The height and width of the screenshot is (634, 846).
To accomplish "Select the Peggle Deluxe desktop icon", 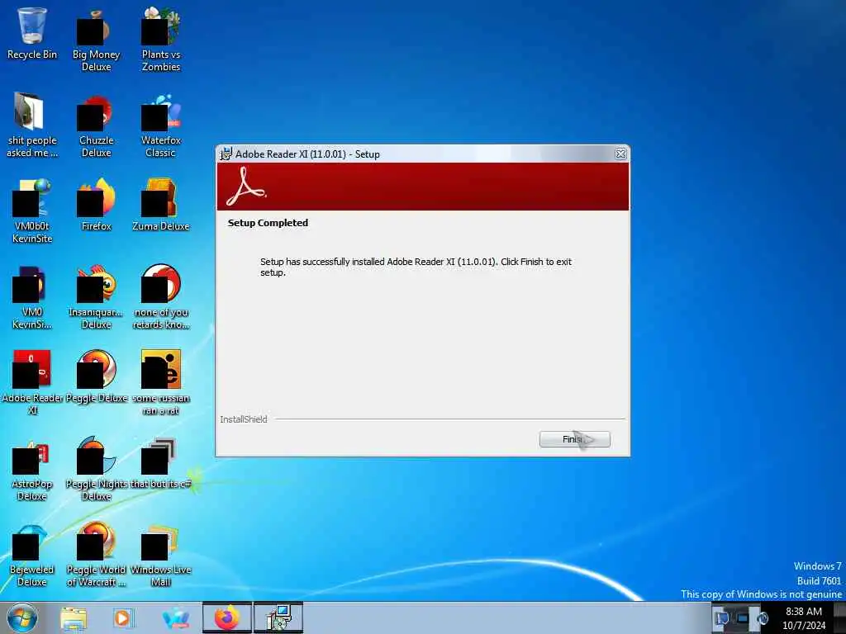I will click(96, 376).
